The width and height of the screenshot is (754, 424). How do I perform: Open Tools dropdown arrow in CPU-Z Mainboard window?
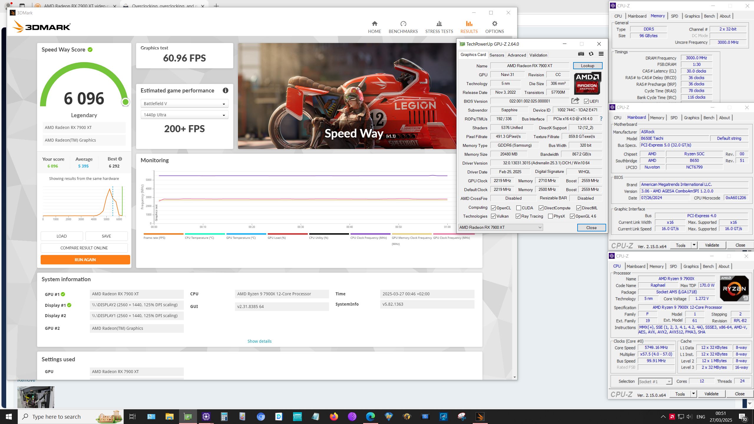click(694, 245)
